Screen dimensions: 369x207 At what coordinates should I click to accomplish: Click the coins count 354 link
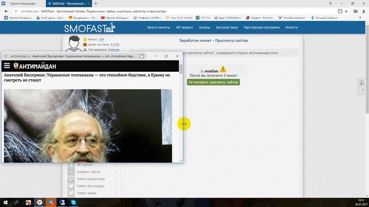pyautogui.click(x=101, y=40)
